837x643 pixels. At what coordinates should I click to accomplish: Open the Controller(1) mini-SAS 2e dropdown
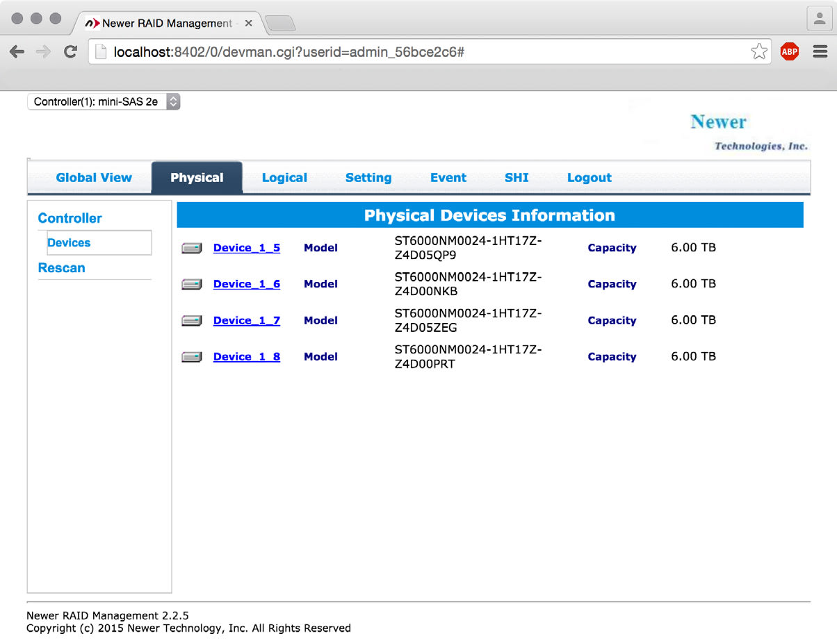coord(104,101)
